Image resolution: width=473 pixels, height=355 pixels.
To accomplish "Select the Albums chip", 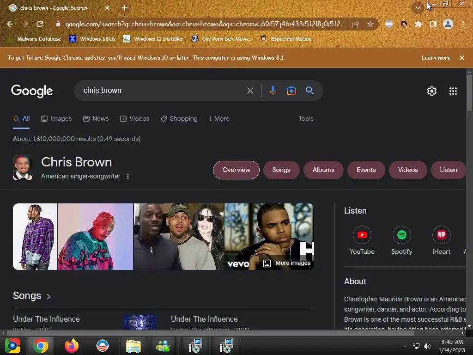I will pyautogui.click(x=323, y=170).
